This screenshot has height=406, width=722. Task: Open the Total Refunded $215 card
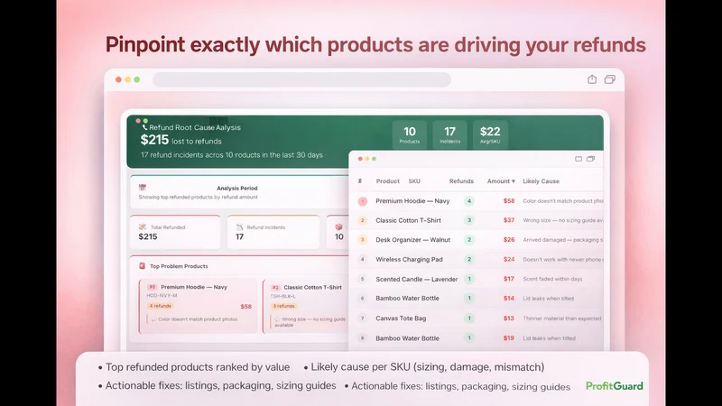coord(175,232)
